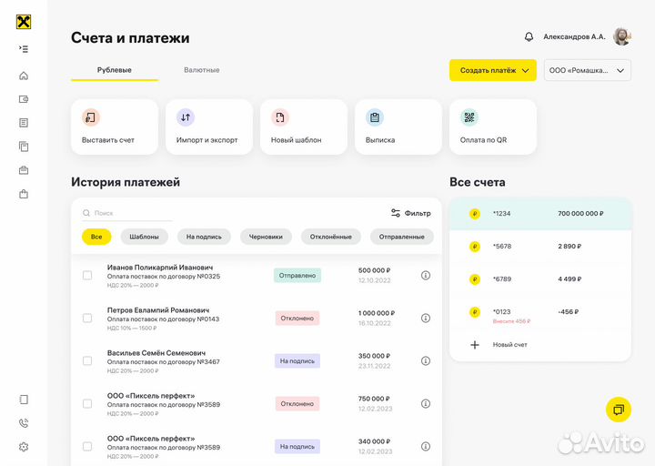Tick checkbox for the 340 000 ₽ Пиксель перфект payment

[x=87, y=446]
